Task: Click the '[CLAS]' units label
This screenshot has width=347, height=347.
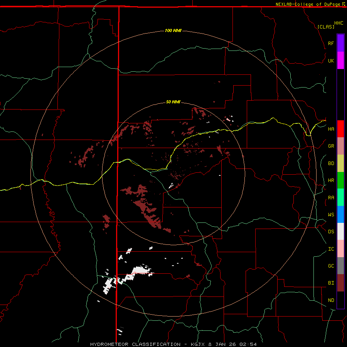Action: click(x=326, y=27)
